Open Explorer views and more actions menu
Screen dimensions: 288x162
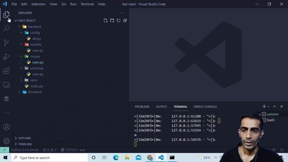click(x=122, y=13)
